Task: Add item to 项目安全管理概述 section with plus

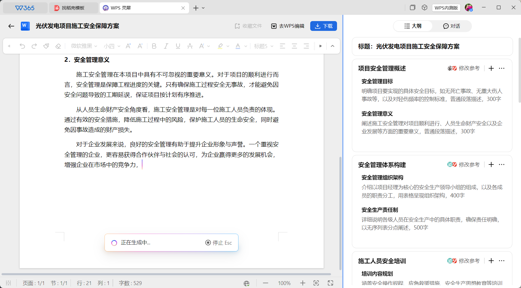Action: pyautogui.click(x=491, y=68)
